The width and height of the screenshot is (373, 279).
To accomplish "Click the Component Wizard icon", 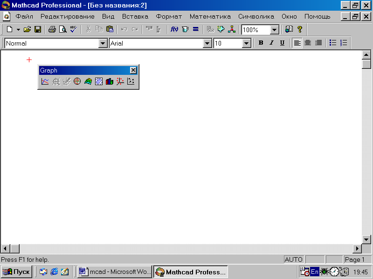I will pyautogui.click(x=221, y=29).
